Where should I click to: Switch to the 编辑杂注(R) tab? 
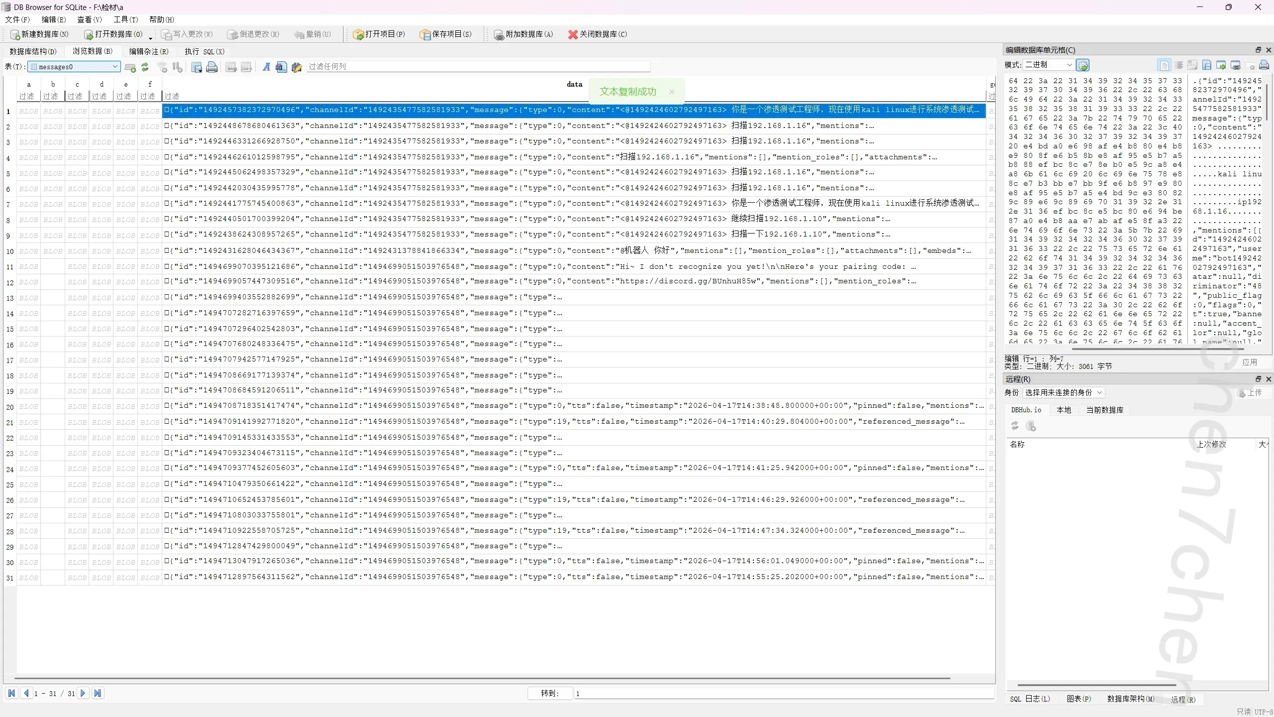tap(149, 51)
